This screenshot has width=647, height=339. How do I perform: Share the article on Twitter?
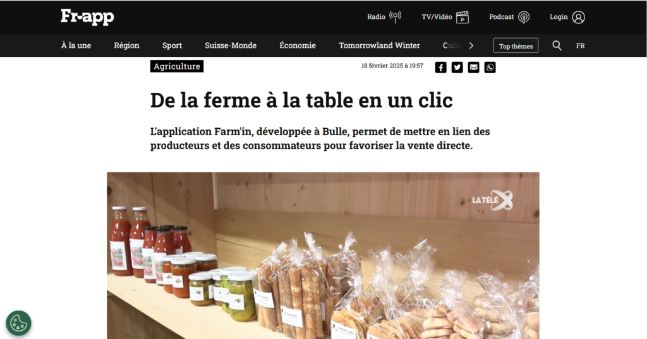coord(457,67)
